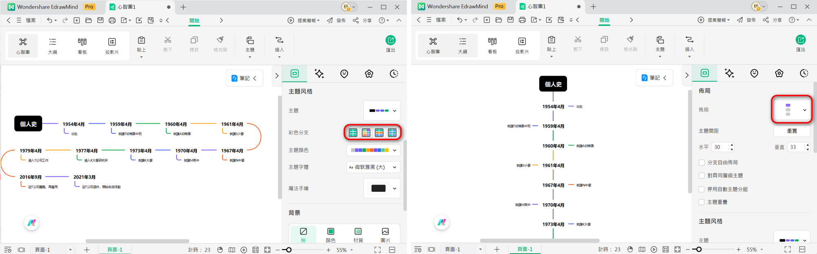Screen dimensions: 817x254
Task: Collapse side panel with chevron in right window
Action: click(687, 75)
